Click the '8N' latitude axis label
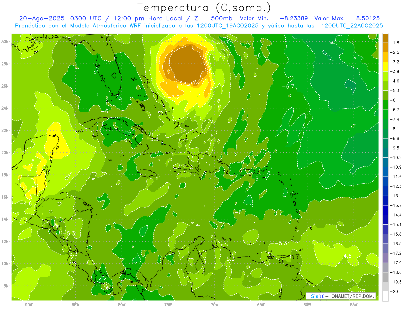 6,286
